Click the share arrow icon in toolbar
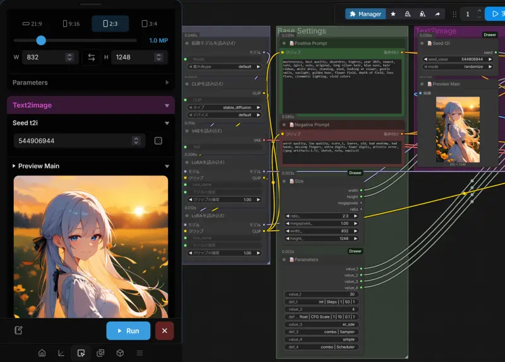This screenshot has height=362, width=505. pyautogui.click(x=437, y=14)
